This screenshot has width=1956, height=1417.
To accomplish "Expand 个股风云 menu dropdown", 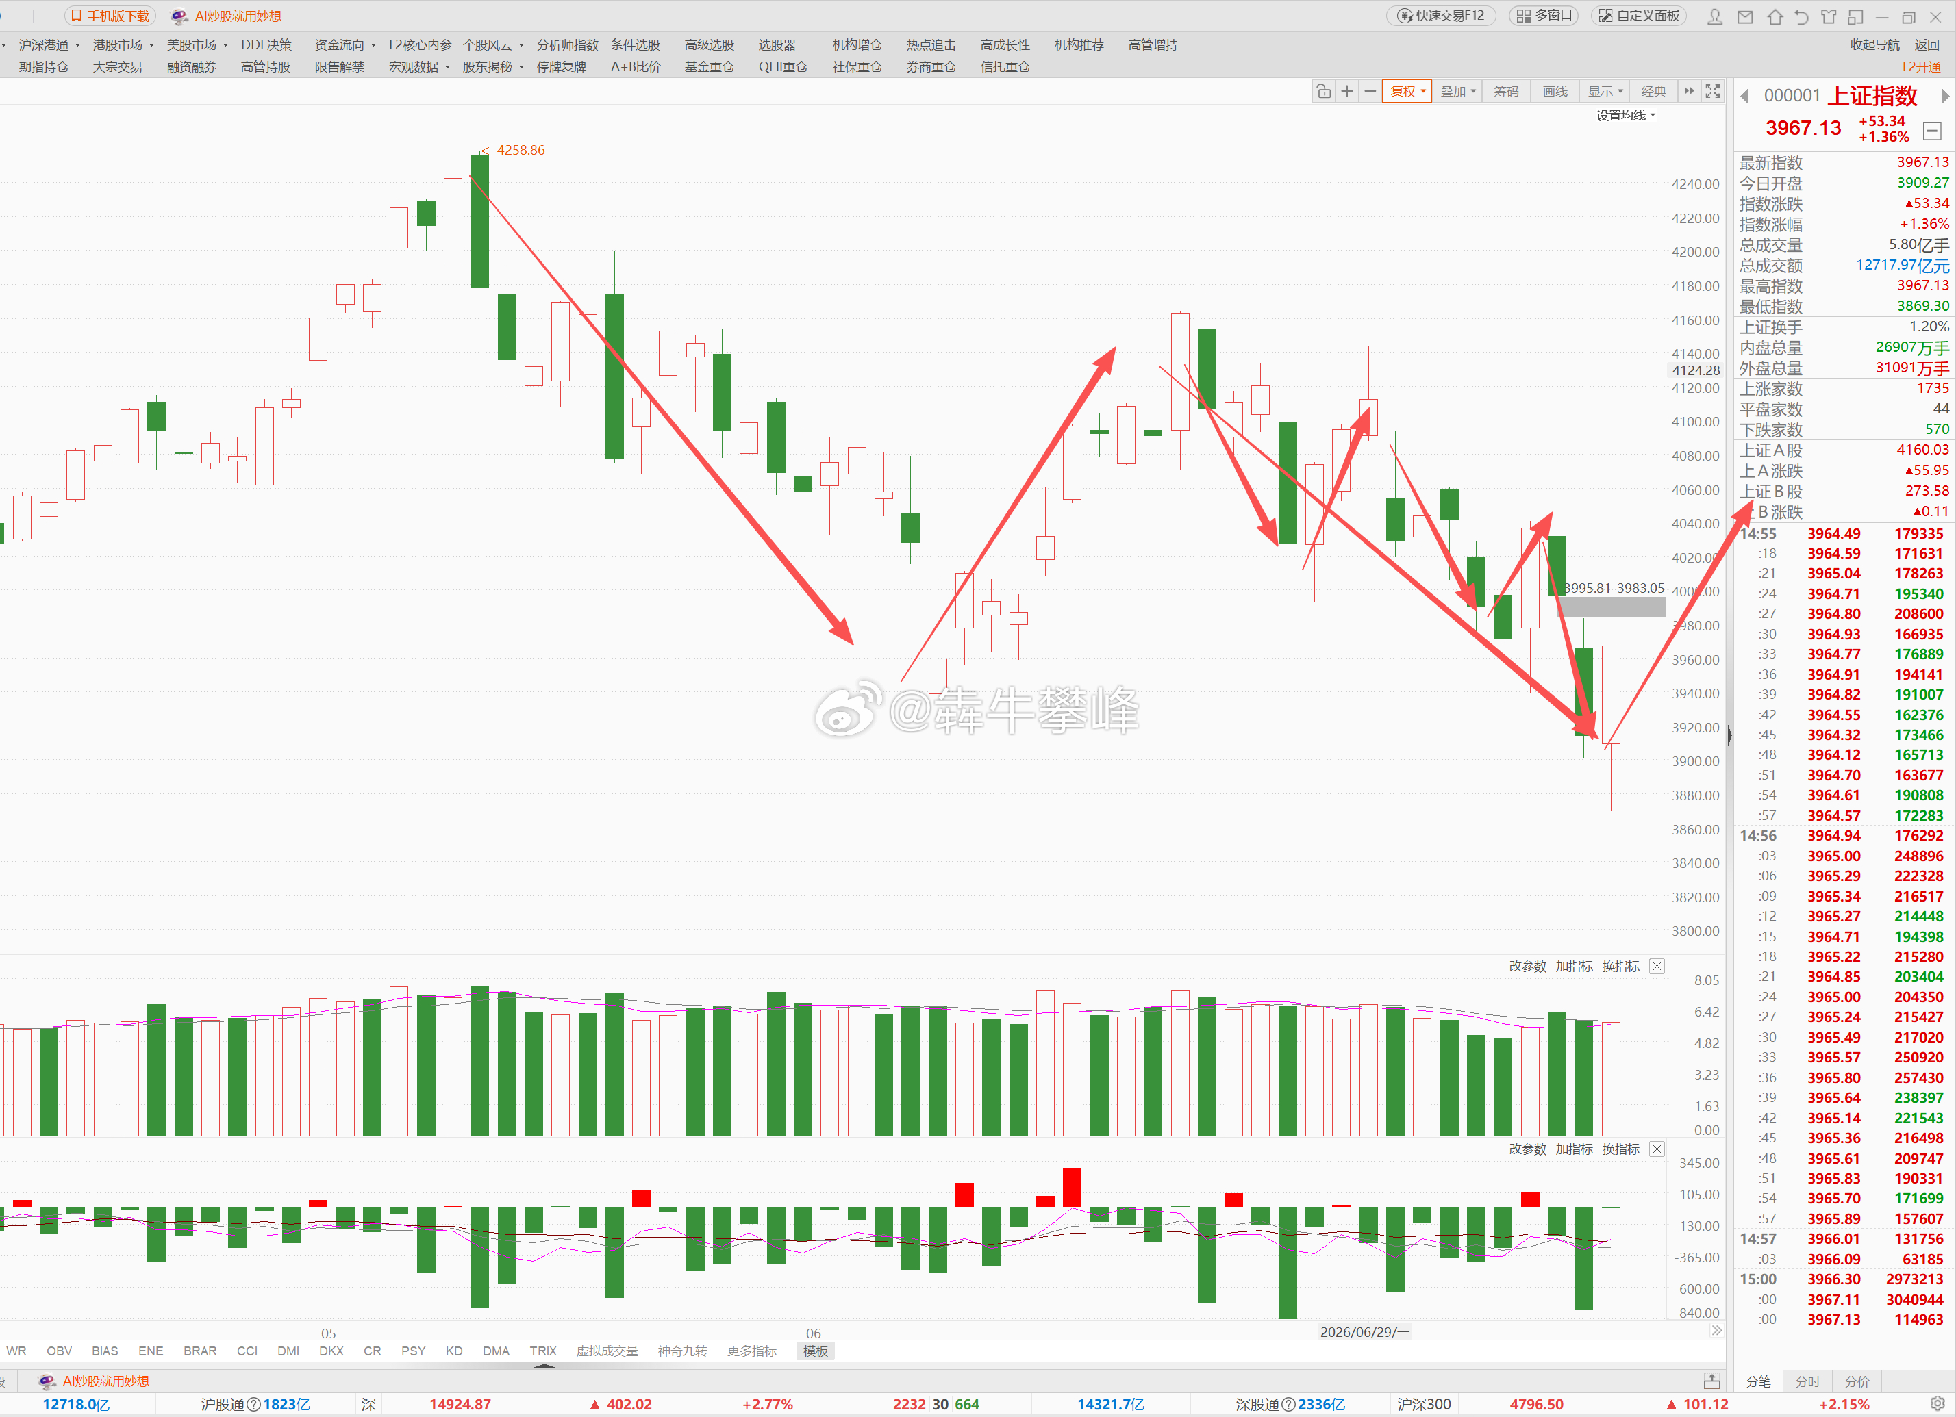I will 493,44.
